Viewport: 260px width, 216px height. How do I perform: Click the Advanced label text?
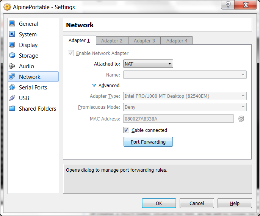pos(109,86)
